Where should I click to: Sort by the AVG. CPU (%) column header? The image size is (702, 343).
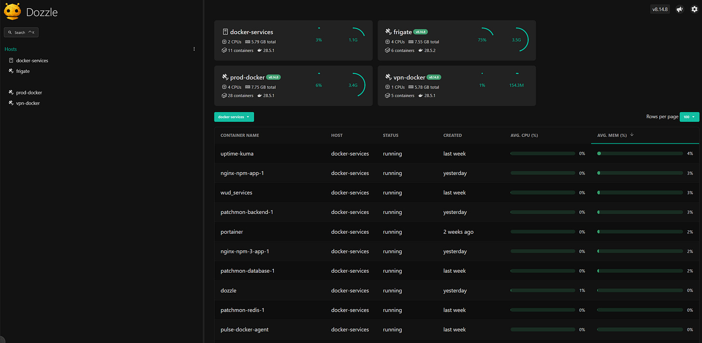[x=524, y=135]
